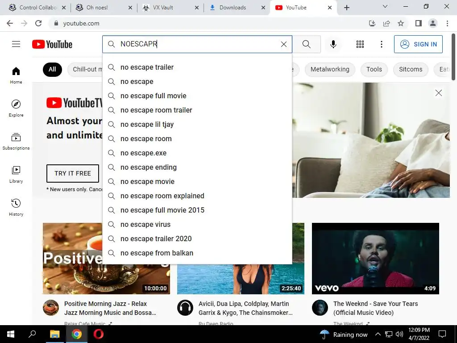
Task: Open the Chrome three-dot menu
Action: pos(447,23)
